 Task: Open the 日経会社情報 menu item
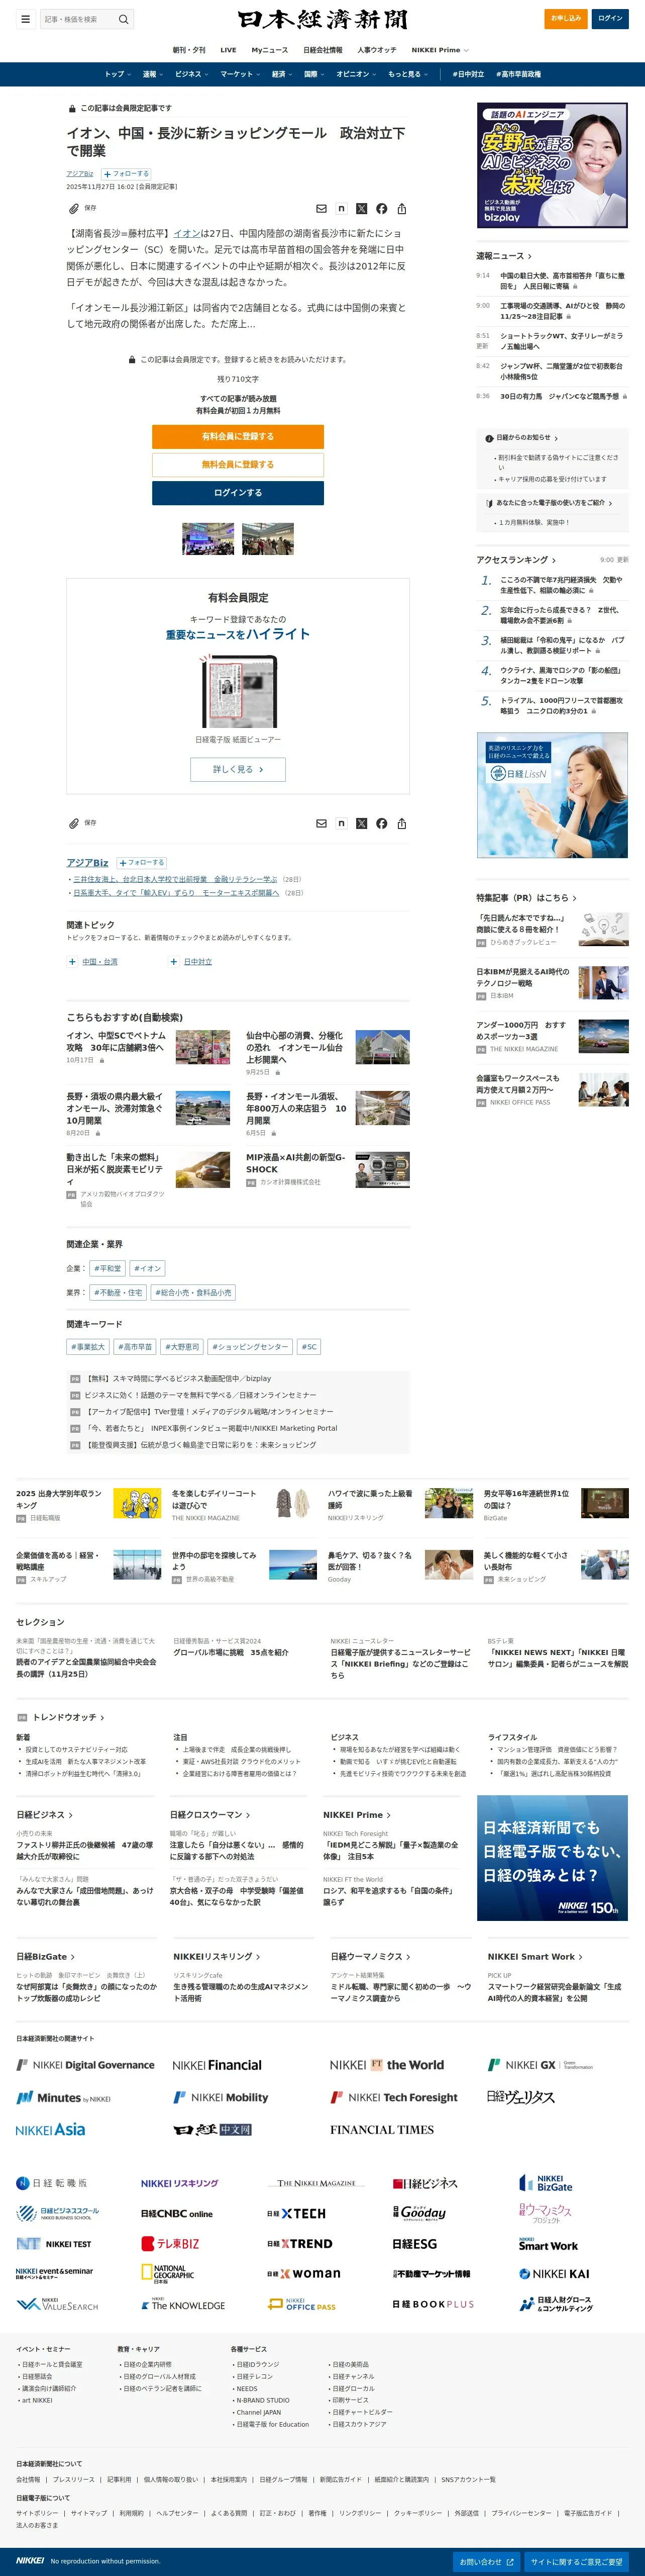click(x=322, y=50)
